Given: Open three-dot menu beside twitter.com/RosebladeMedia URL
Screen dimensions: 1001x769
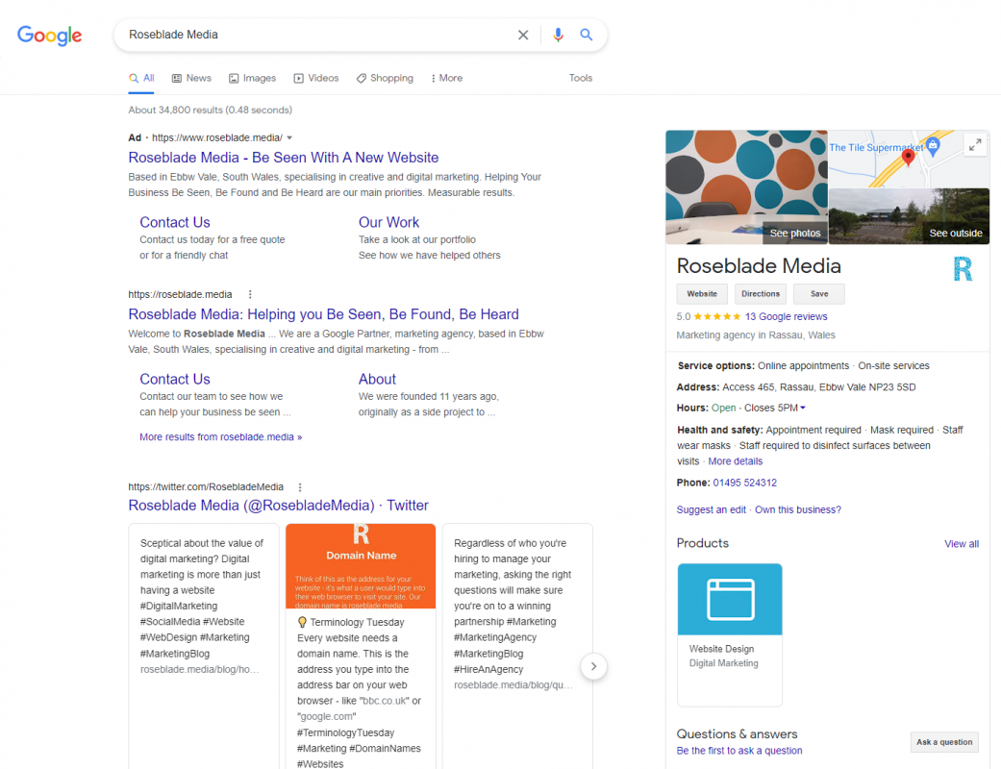Looking at the screenshot, I should pyautogui.click(x=300, y=487).
